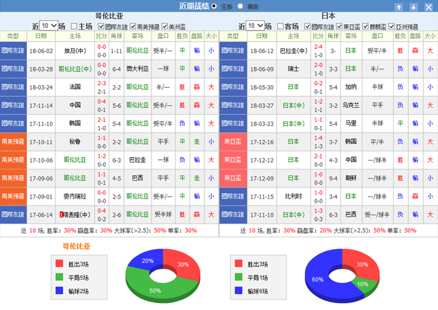This screenshot has width=438, height=310.
Task: Click the 10% green slice of 日本 pie
Action: tap(364, 284)
